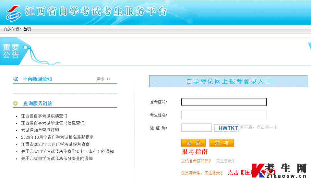Click the 无法登录？ gray link
This screenshot has height=182, width=311.
(x=225, y=161)
